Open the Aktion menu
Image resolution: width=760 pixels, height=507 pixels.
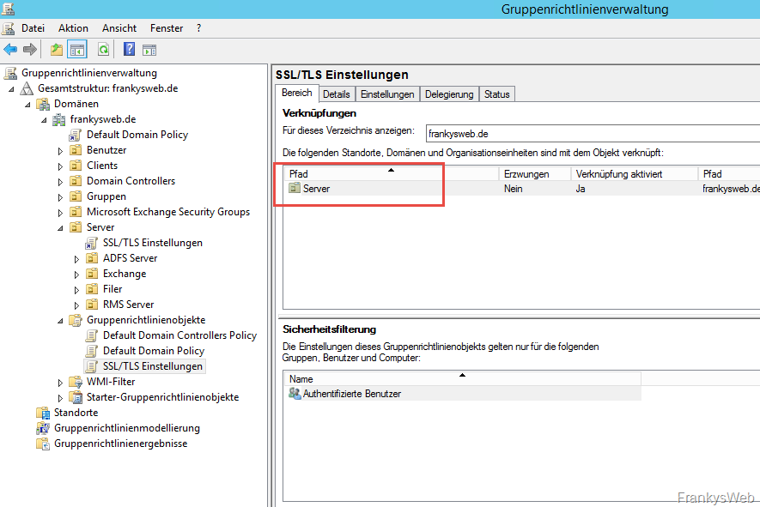point(73,28)
